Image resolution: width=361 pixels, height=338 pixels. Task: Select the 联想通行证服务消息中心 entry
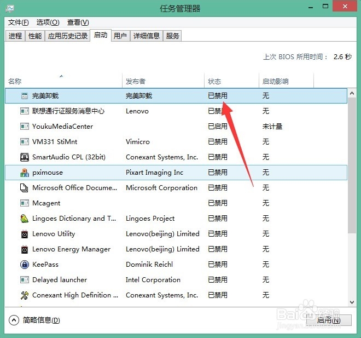[x=68, y=111]
